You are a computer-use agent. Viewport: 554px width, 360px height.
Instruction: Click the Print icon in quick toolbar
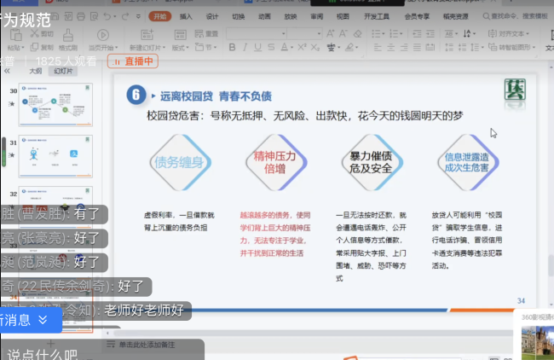pos(81,16)
